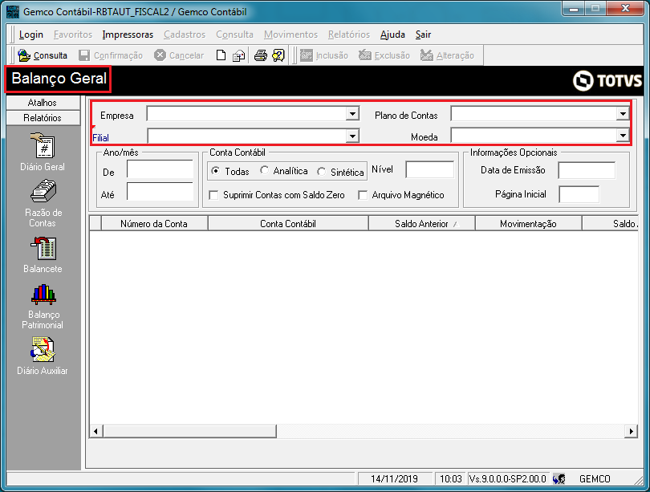Click the Nível input field
Viewport: 650px width, 492px height.
click(430, 169)
